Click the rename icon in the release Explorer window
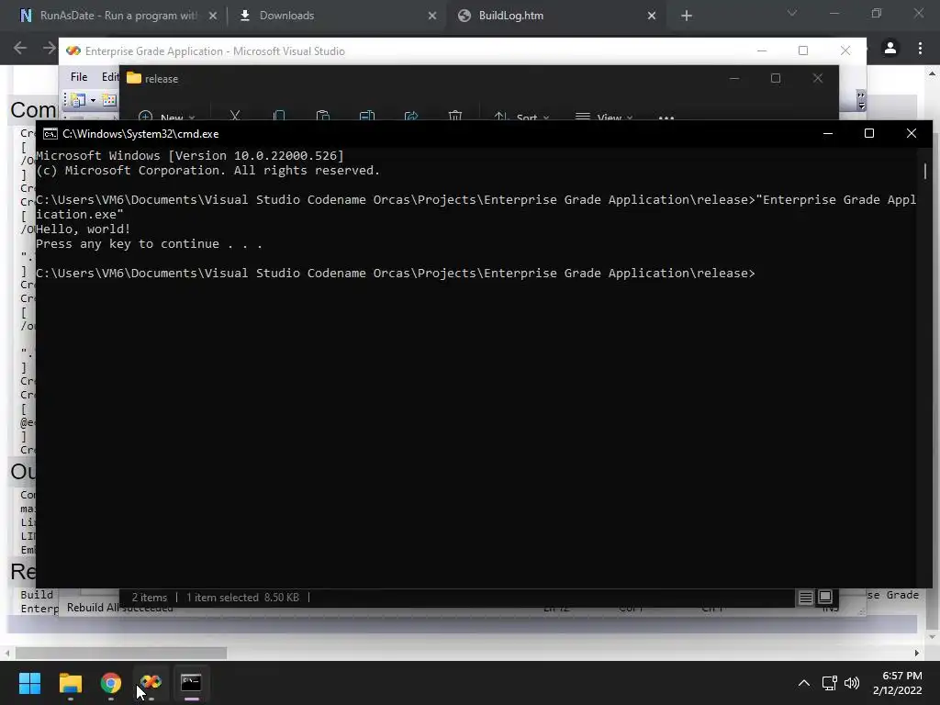Screen dimensions: 940x705 [x=367, y=116]
